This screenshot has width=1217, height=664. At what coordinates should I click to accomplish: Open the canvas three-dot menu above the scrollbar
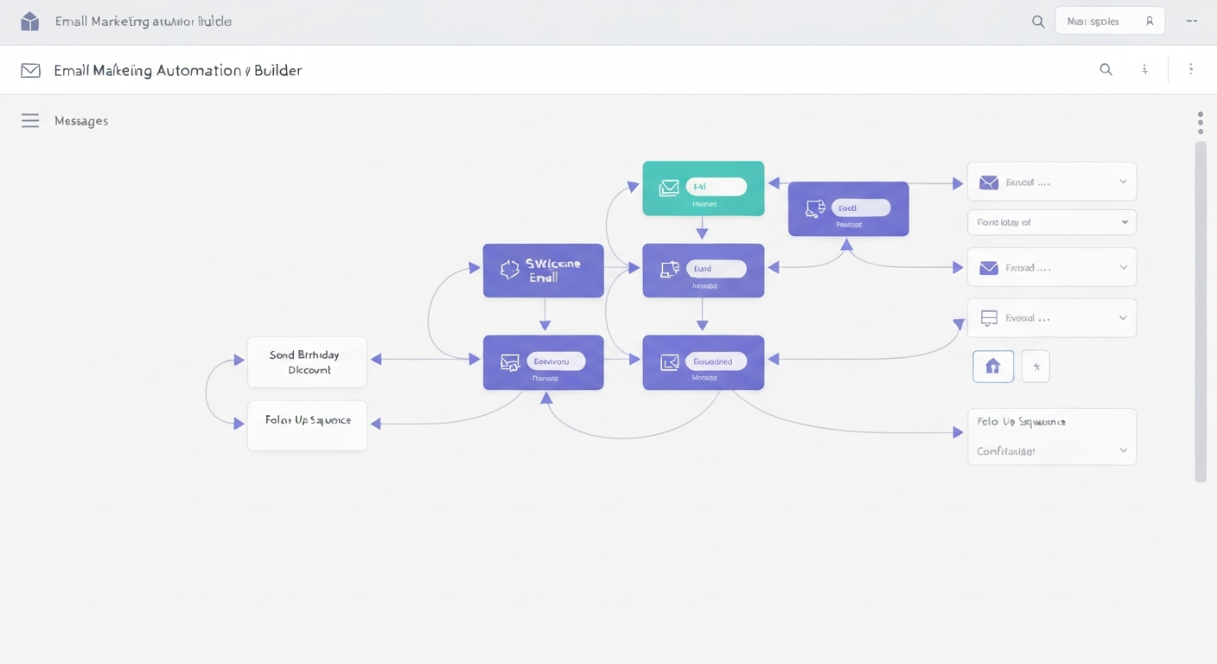(x=1200, y=123)
